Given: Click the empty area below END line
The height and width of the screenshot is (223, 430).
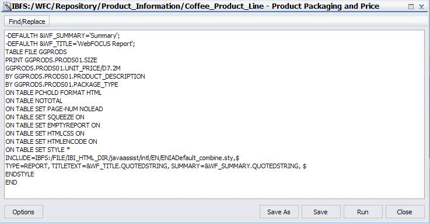Looking at the screenshot, I should click(214, 192).
